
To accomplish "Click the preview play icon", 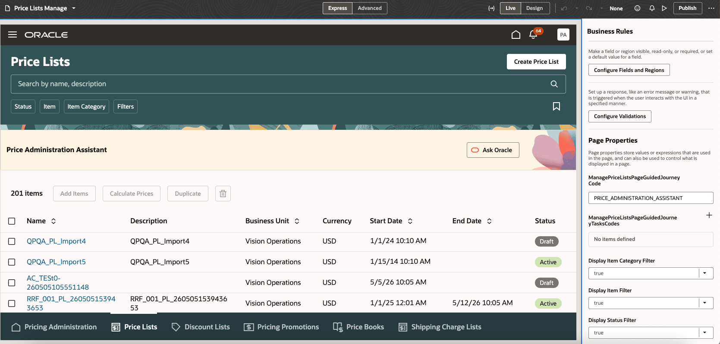I will pos(664,8).
